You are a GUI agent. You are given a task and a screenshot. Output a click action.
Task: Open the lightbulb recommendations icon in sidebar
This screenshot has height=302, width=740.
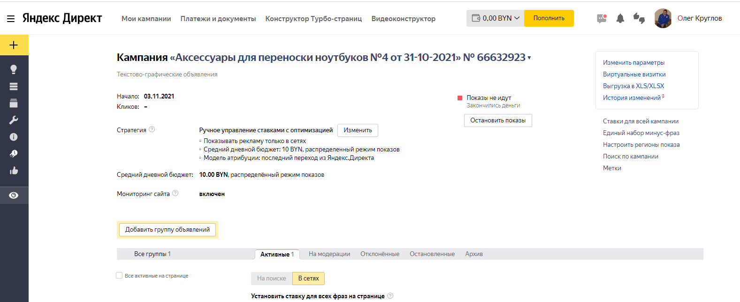point(14,69)
